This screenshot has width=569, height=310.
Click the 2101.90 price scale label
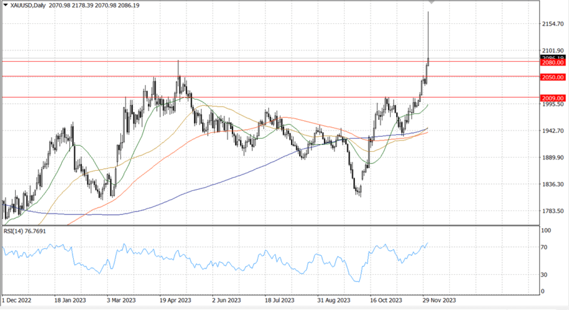tap(553, 51)
